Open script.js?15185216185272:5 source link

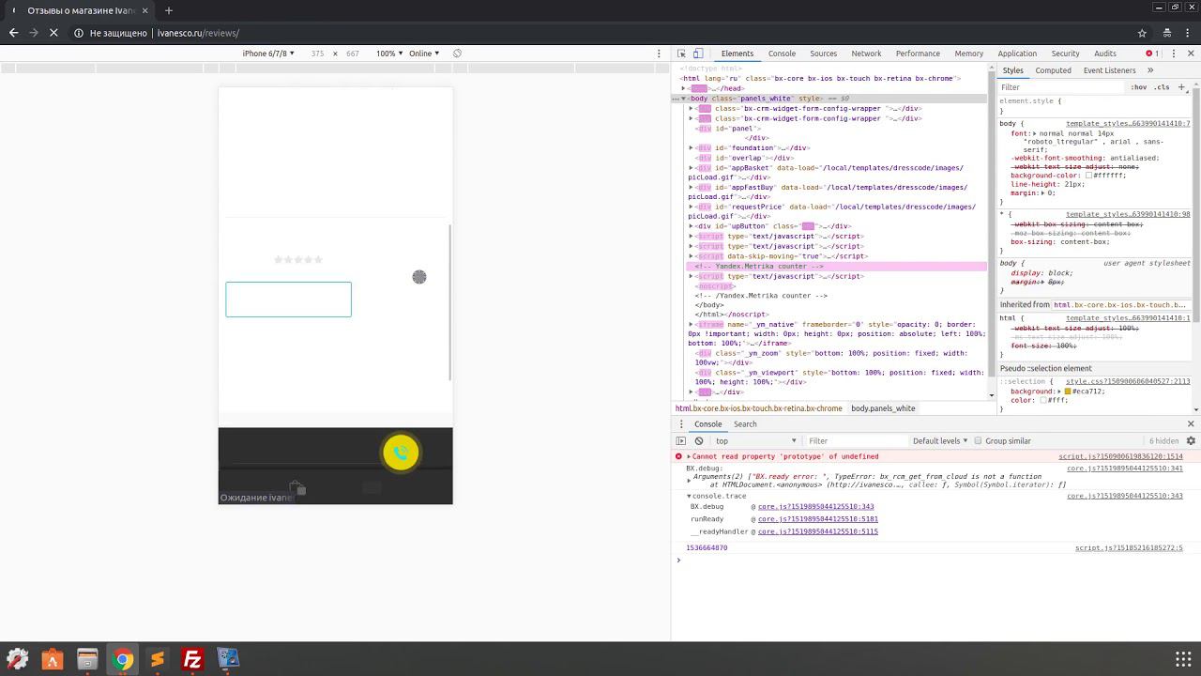click(x=1129, y=548)
